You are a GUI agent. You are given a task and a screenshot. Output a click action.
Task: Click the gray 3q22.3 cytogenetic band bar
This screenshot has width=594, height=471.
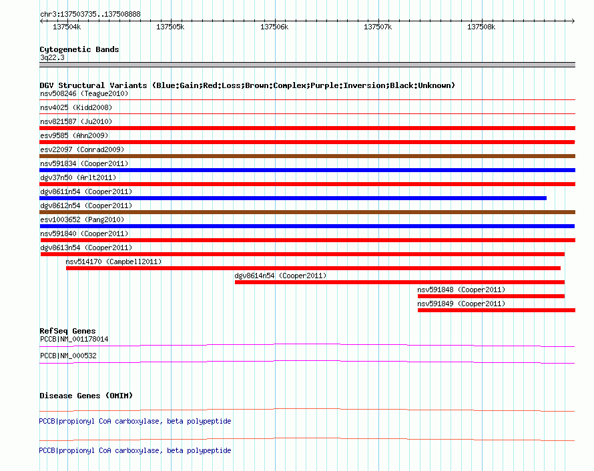pyautogui.click(x=307, y=65)
